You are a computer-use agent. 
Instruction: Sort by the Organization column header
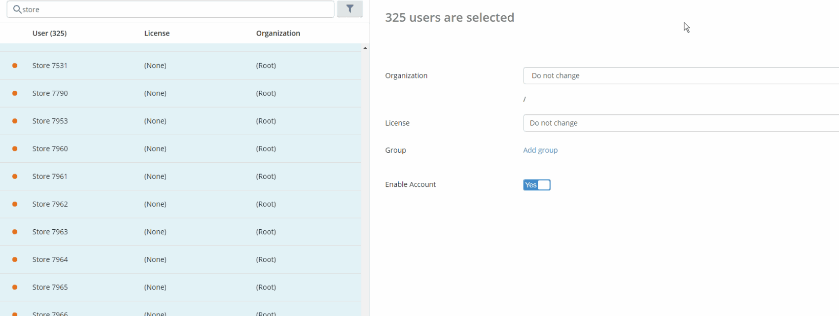(278, 34)
